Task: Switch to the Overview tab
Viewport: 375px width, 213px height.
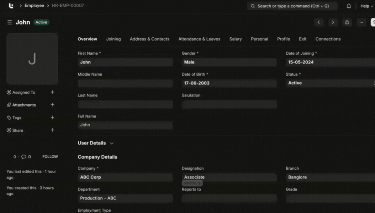Action: click(x=87, y=39)
